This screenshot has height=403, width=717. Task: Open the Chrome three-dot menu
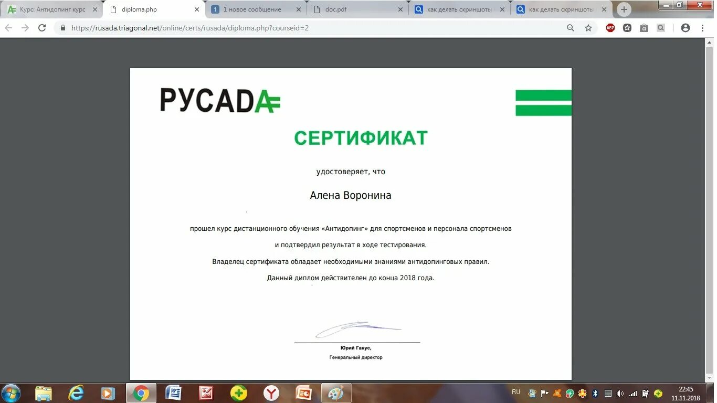pyautogui.click(x=703, y=28)
